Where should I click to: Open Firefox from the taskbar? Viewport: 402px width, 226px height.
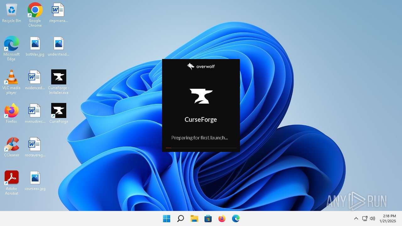click(x=222, y=218)
